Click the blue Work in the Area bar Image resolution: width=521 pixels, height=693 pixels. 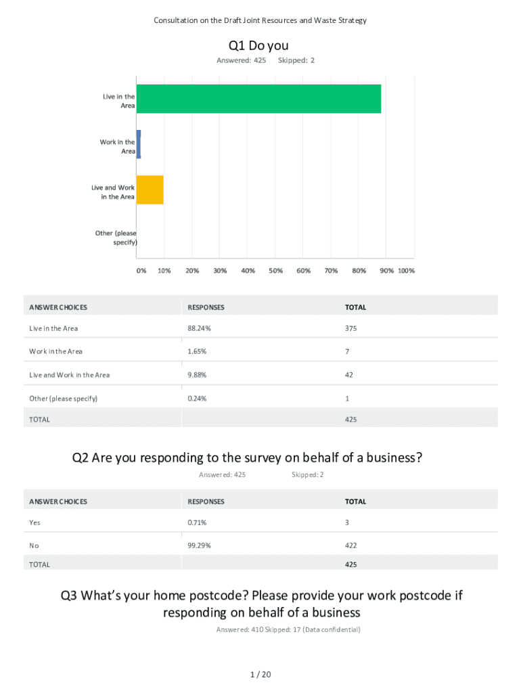pos(139,144)
